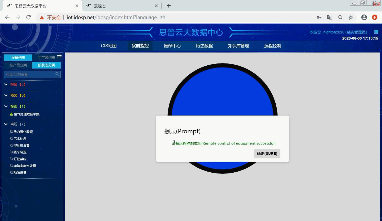Open the hamburger menu near hignton2020
This screenshot has height=221, width=382.
[376, 32]
